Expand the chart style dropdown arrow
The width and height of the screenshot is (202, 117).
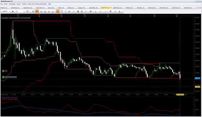pos(30,12)
